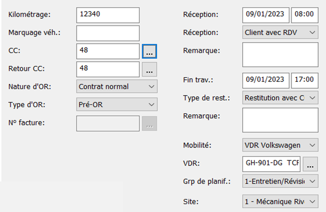326x212 pixels.
Task: Click the CC text field
Action: [x=108, y=51]
